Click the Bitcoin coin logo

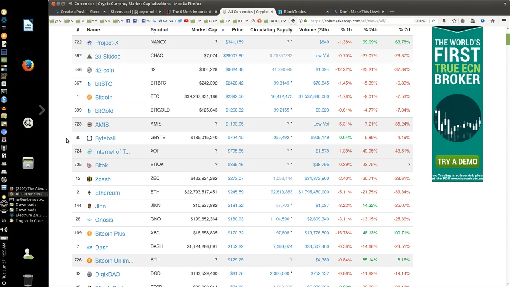coord(89,97)
